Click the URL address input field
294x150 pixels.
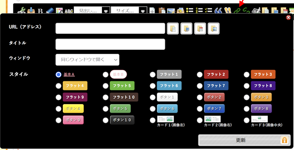pos(110,28)
